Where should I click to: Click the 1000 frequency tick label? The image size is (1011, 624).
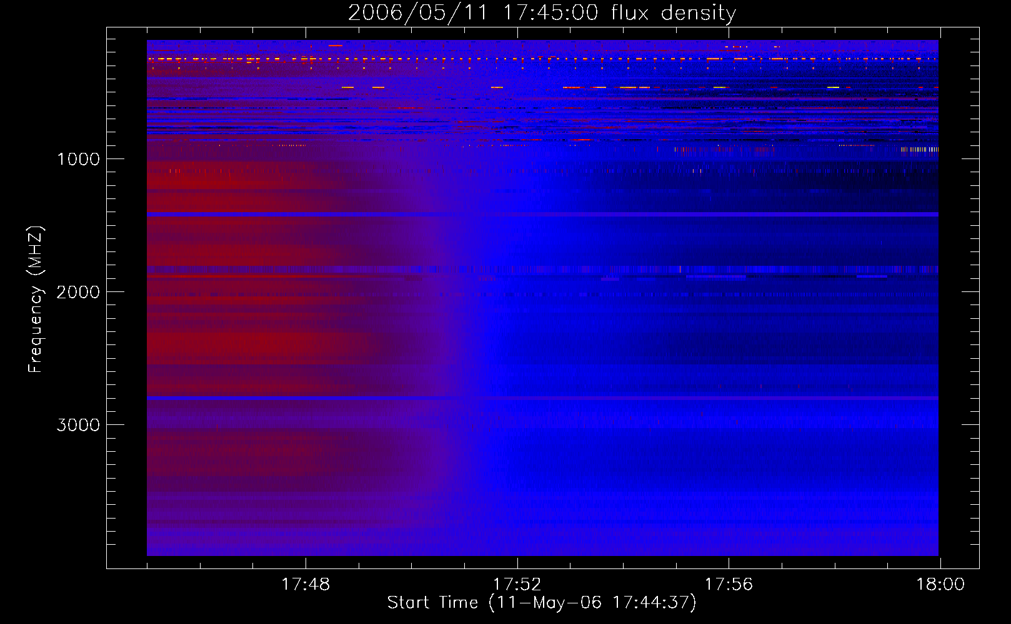click(78, 159)
